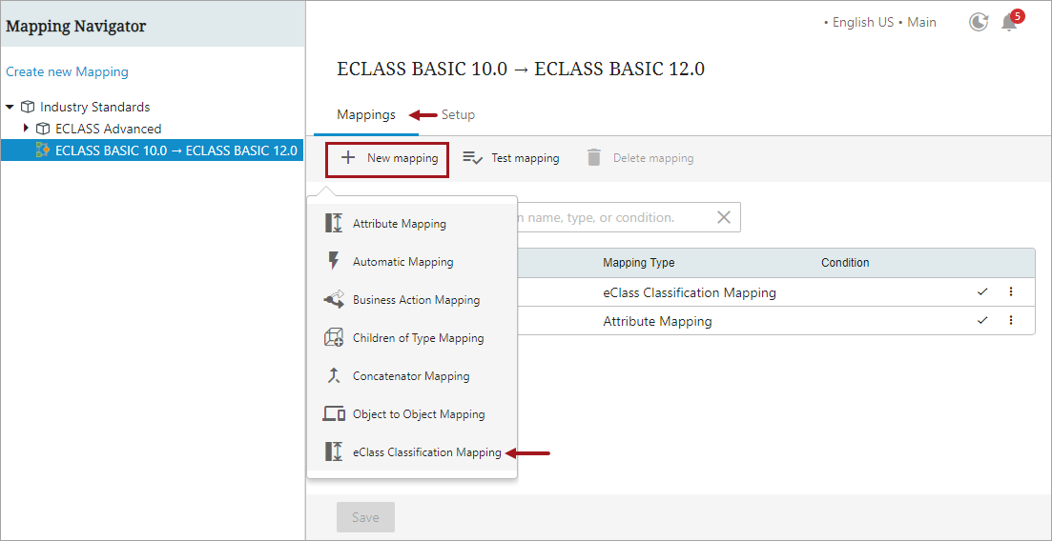Click the Concatenator Mapping merge icon
Image resolution: width=1052 pixels, height=541 pixels.
tap(334, 376)
